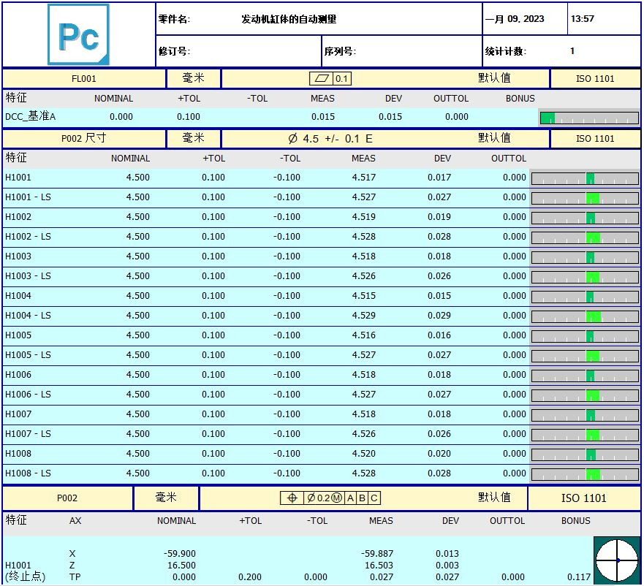The height and width of the screenshot is (586, 644).
Task: Click the H1008 - LS deviation bar
Action: coord(584,474)
